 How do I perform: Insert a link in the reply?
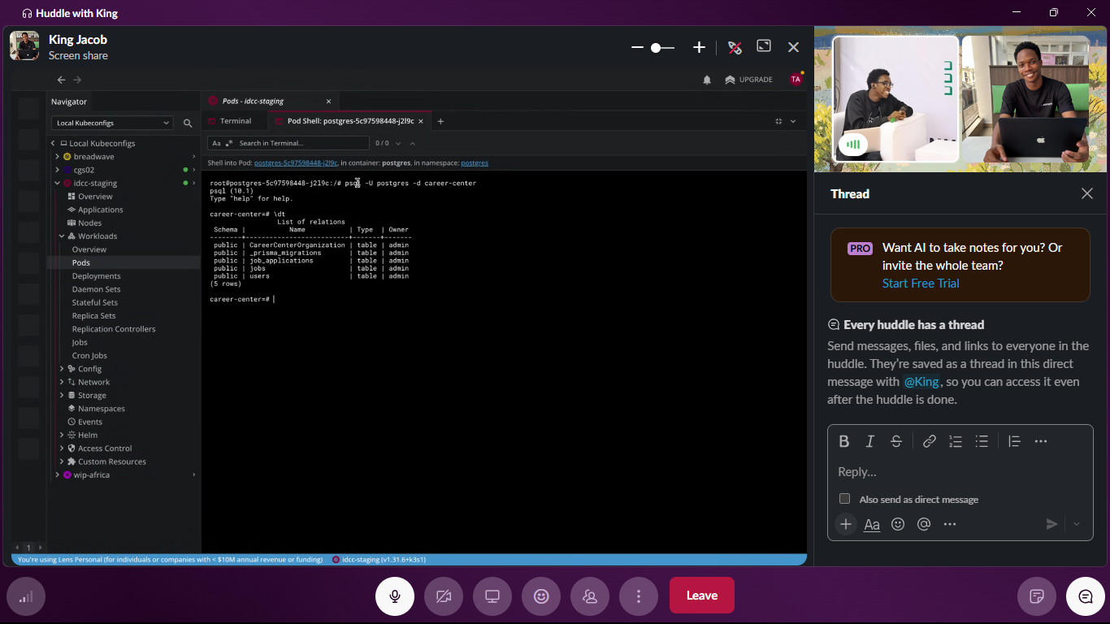click(x=930, y=441)
